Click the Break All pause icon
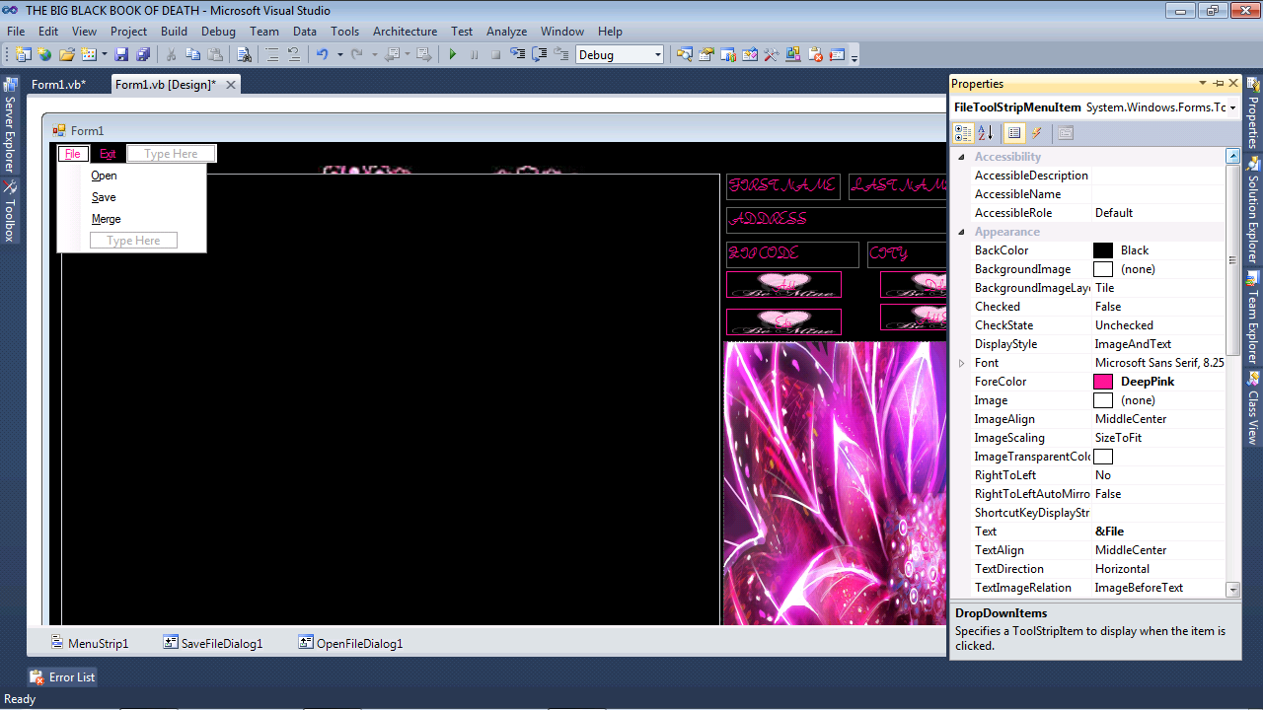Image resolution: width=1263 pixels, height=710 pixels. (474, 55)
